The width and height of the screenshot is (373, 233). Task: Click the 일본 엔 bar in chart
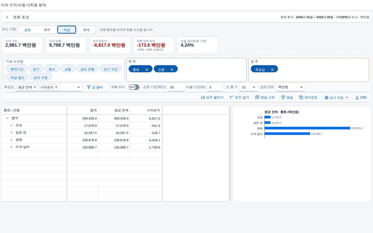[x=267, y=123]
